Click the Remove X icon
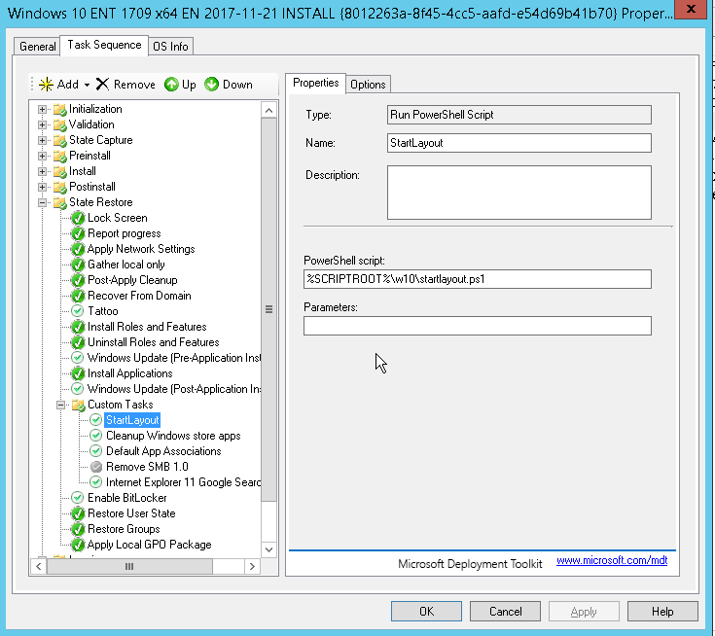 pyautogui.click(x=102, y=84)
